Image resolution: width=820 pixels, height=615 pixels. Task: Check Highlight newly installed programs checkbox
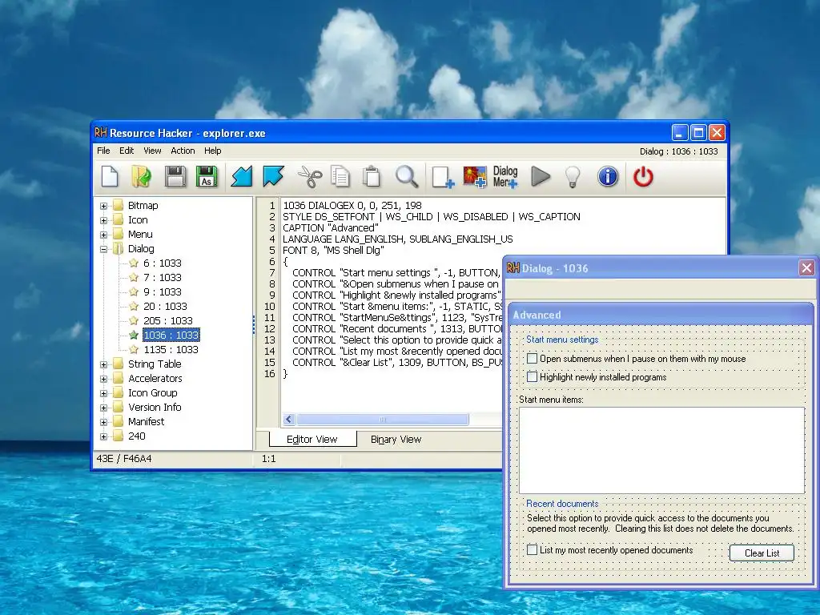(x=532, y=376)
